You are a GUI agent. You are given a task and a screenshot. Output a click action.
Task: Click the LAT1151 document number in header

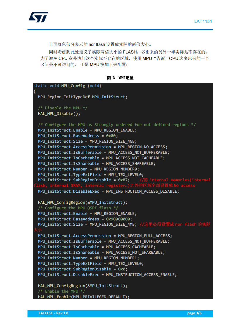pyautogui.click(x=203, y=21)
